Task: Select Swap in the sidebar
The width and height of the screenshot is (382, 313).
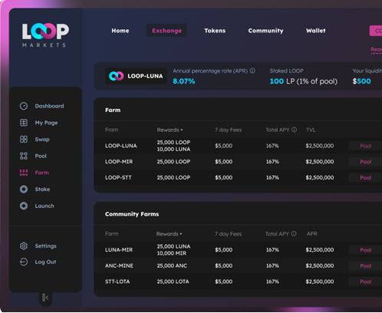Action: [42, 140]
